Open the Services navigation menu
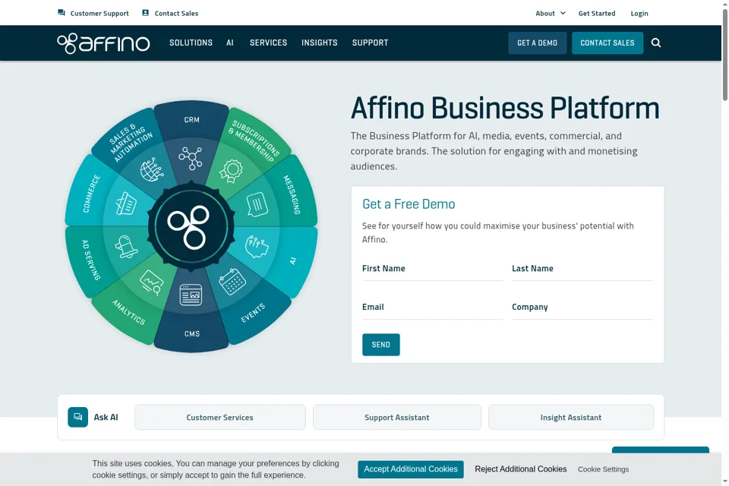 (x=268, y=43)
